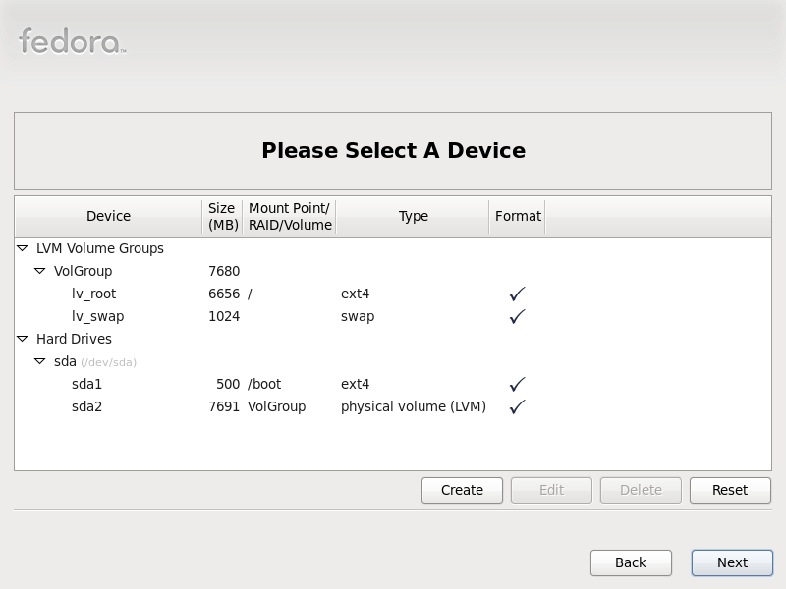Click the Fedora logo

[x=72, y=41]
